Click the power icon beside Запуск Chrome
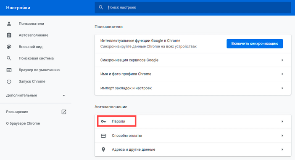This screenshot has width=295, height=160. 9,81
